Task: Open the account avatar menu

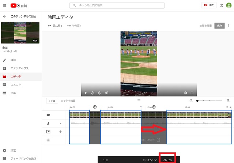Action: [229, 5]
